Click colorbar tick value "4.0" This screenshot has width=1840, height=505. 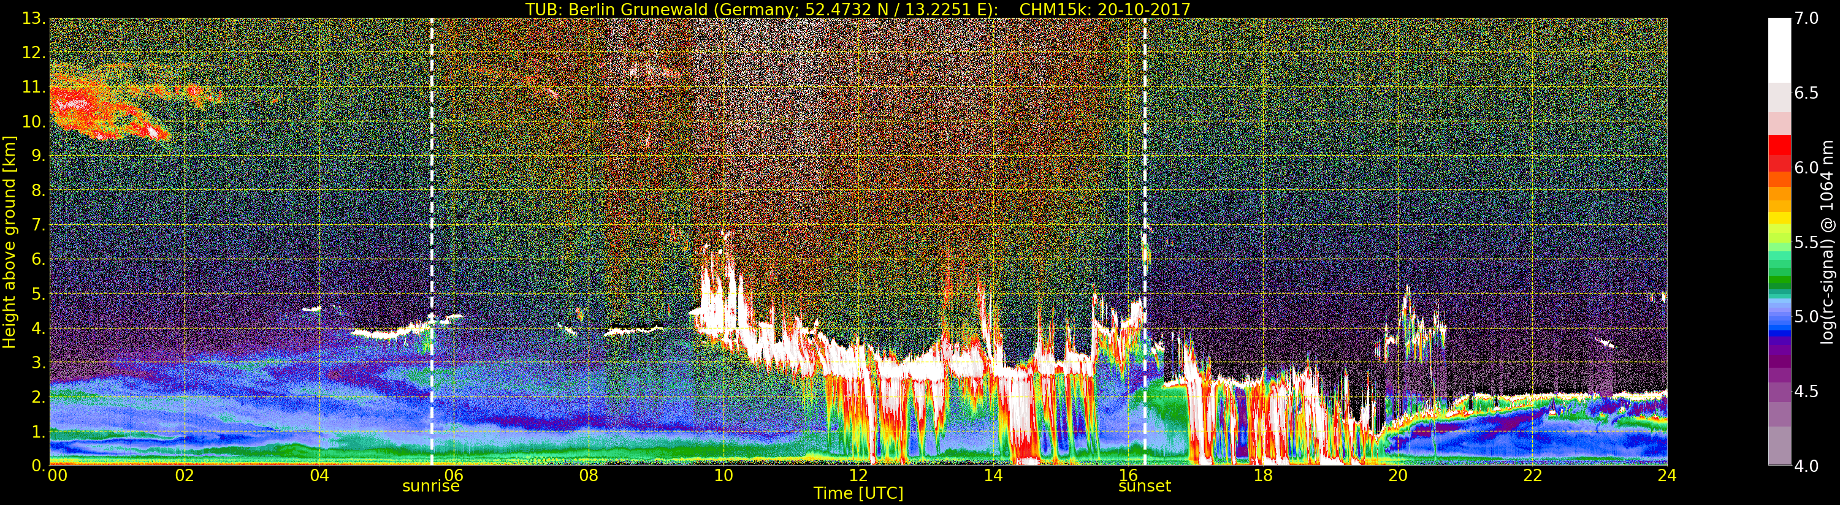[1807, 466]
